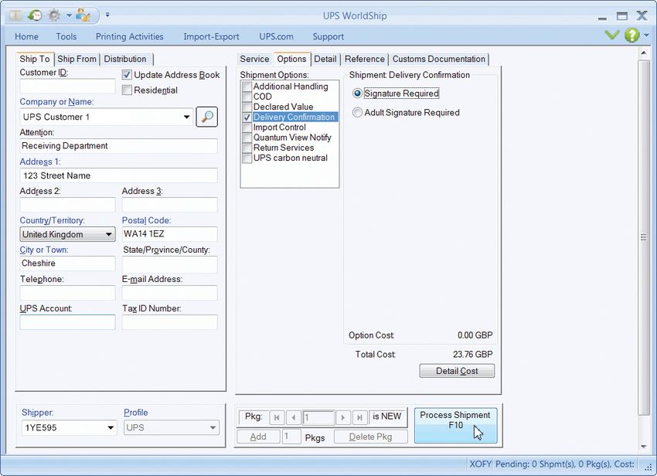Click the scrollbar down arrow
The image size is (657, 476).
(644, 447)
